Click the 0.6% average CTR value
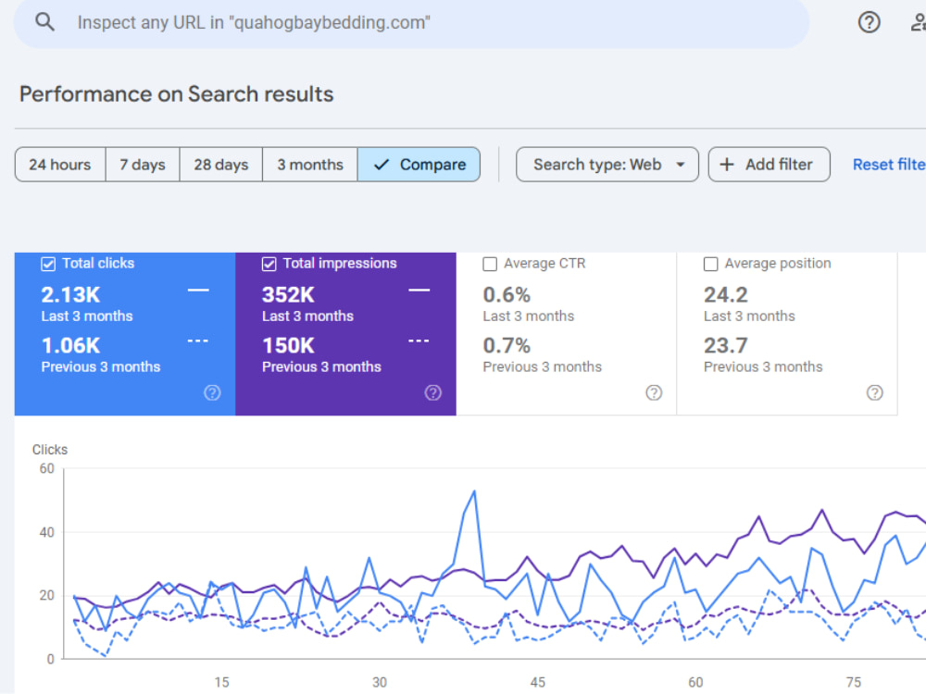Screen dimensions: 926x694 (x=507, y=294)
